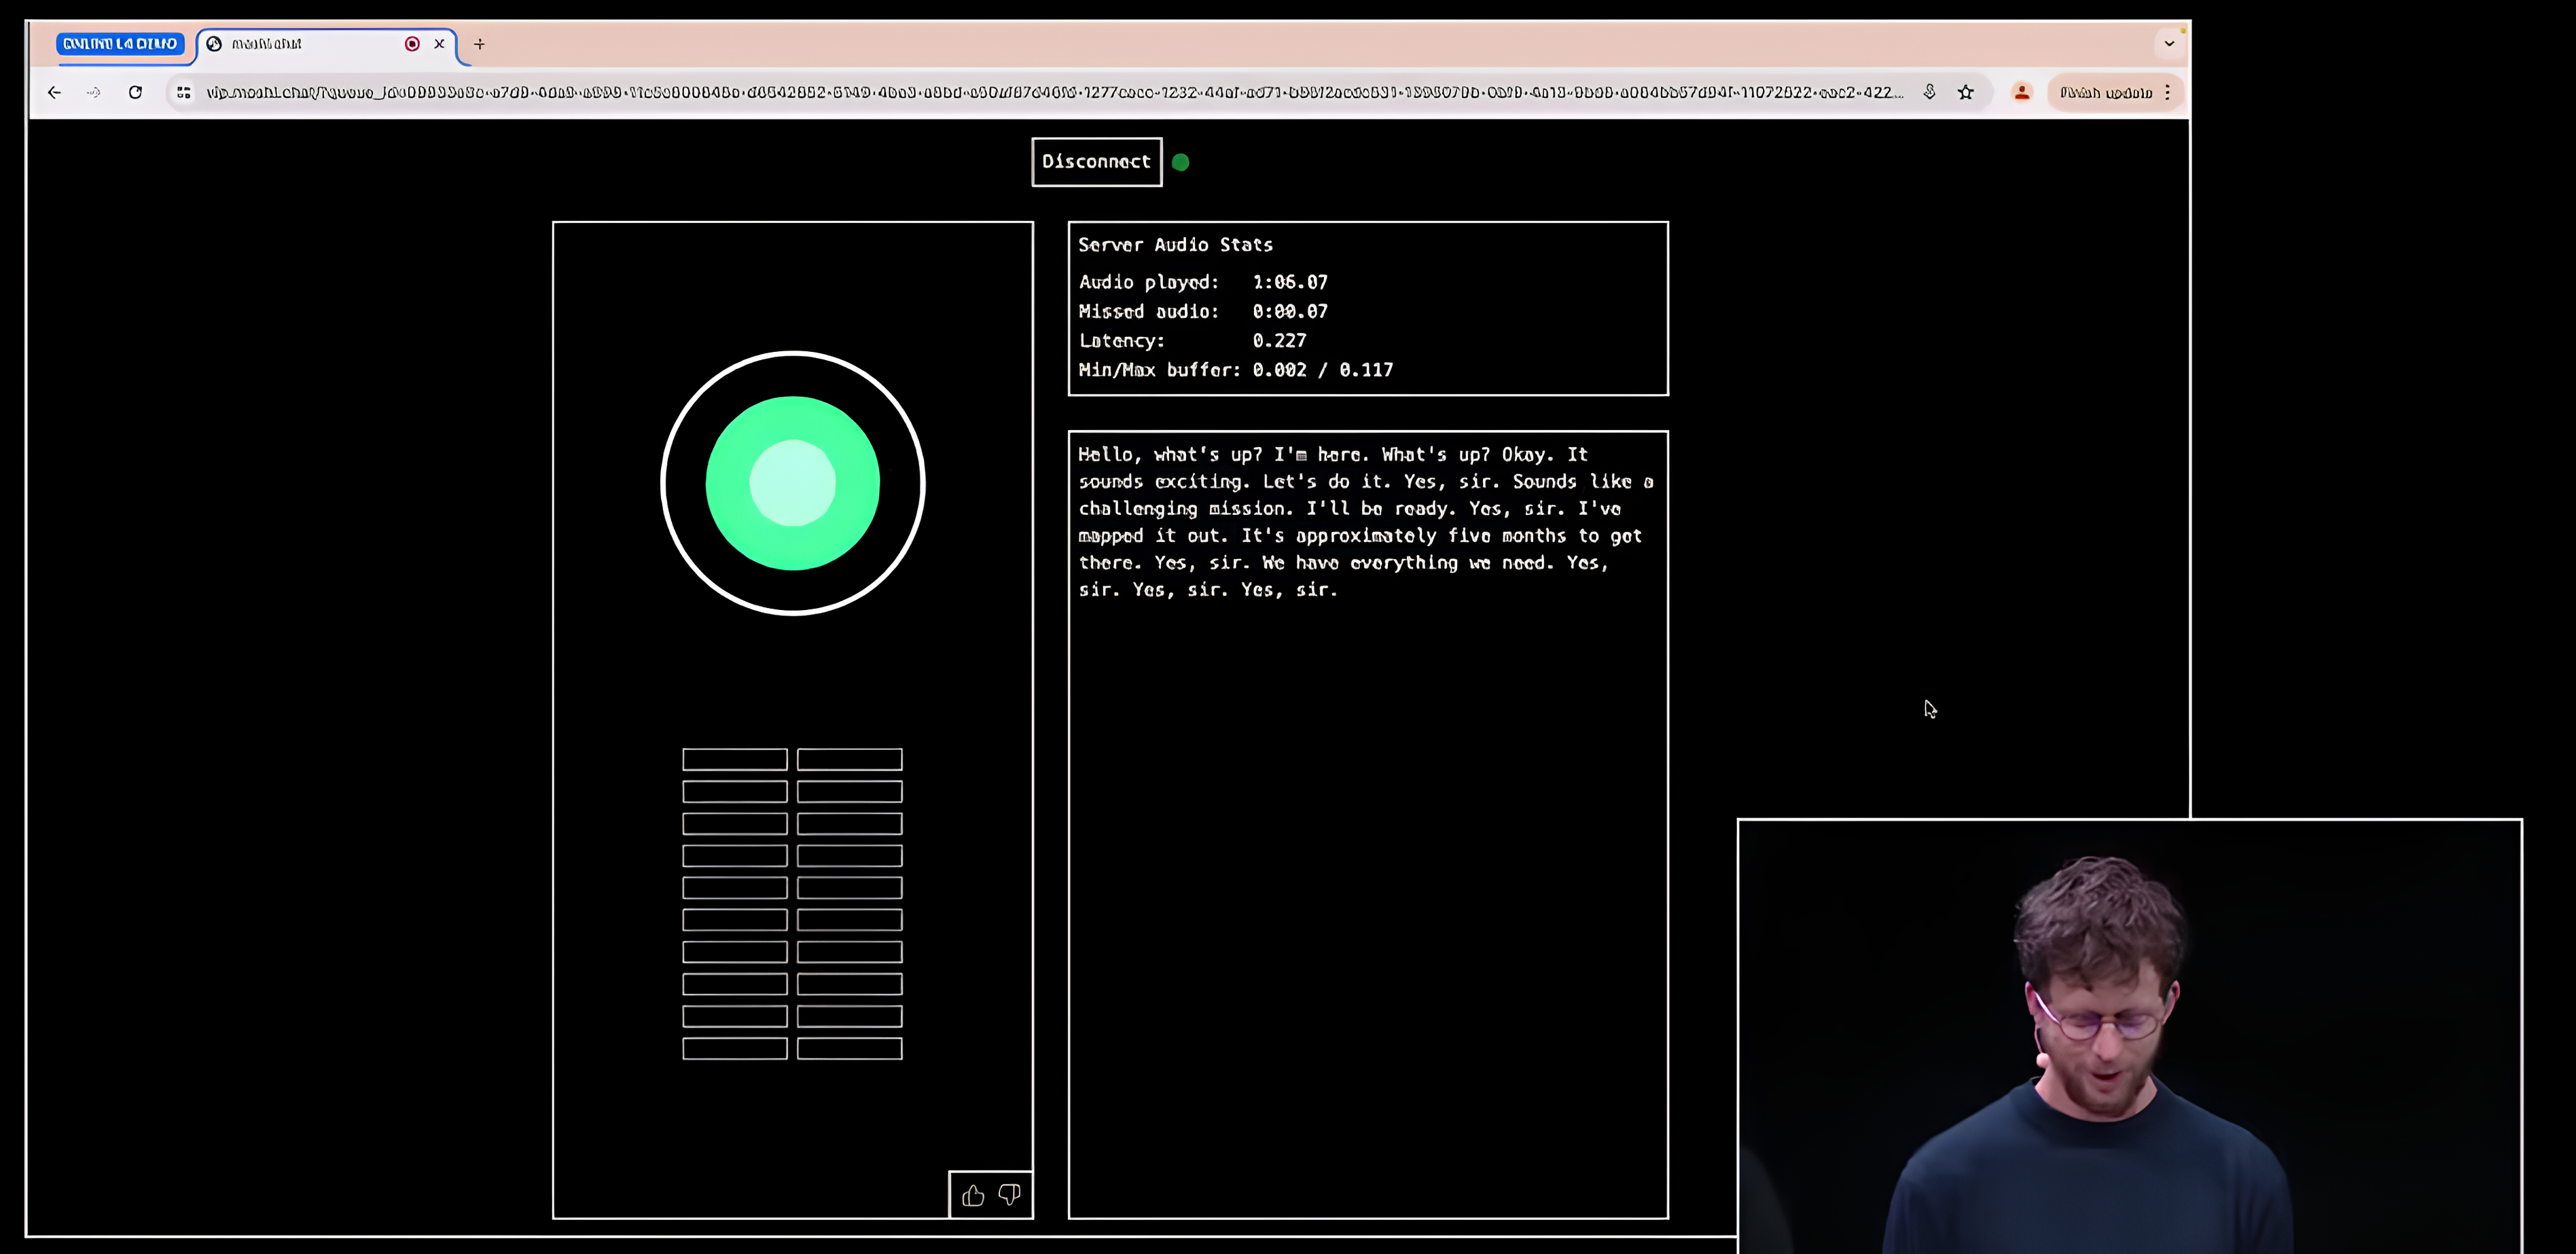Expand the tab search dropdown chevron
The width and height of the screenshot is (2576, 1254).
coord(2168,44)
